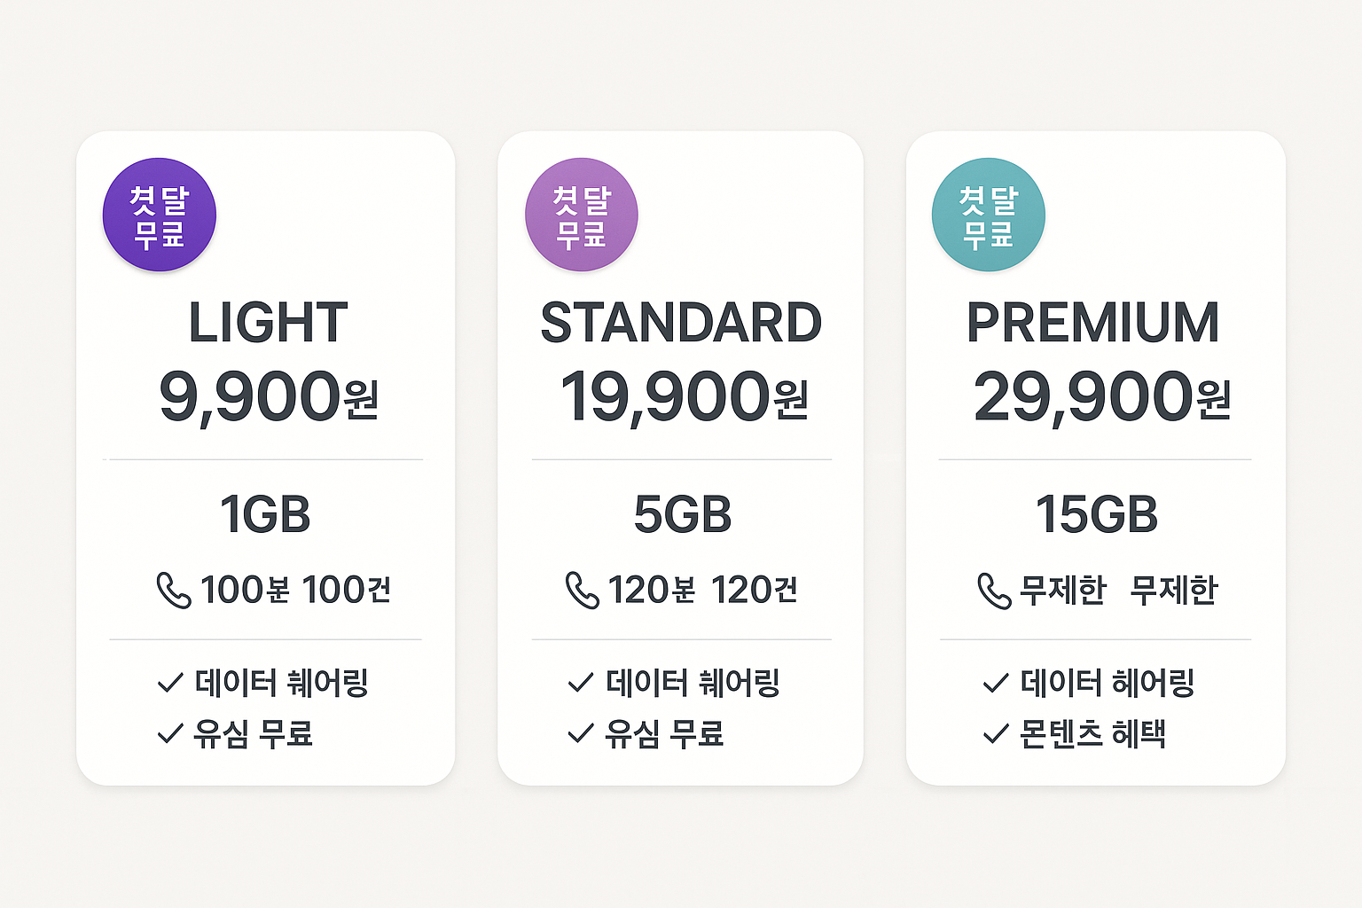The height and width of the screenshot is (908, 1362).
Task: Click the purple first-month-free badge on LIGHT
Action: point(160,215)
